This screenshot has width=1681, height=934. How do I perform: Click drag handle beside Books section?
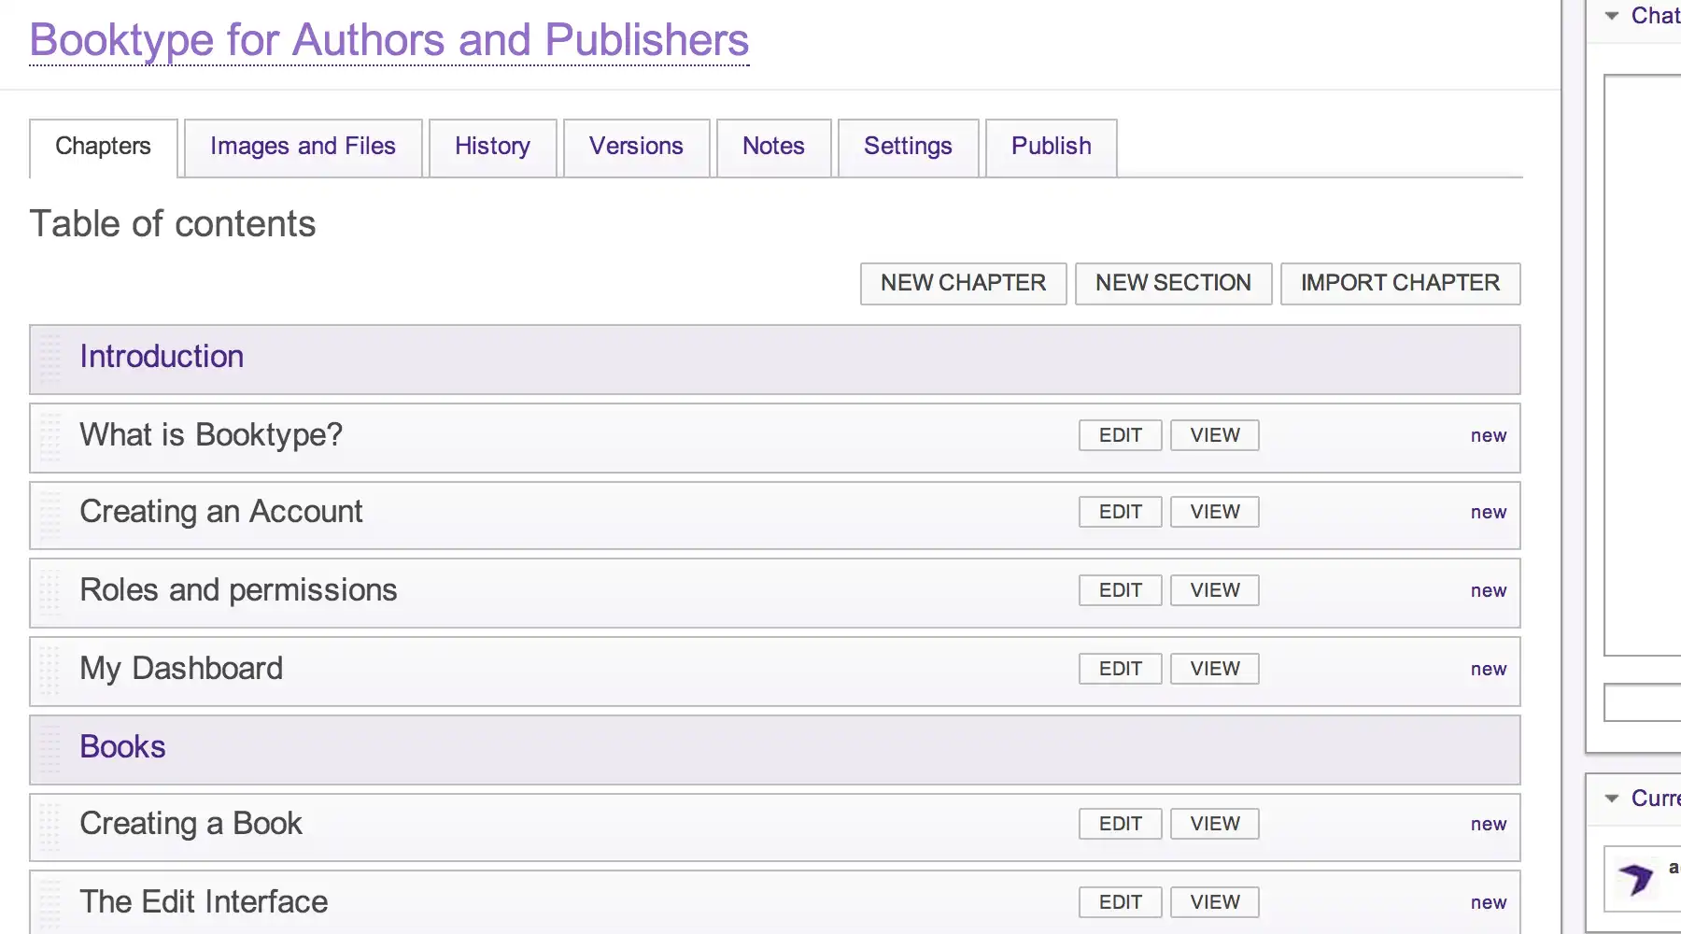coord(50,749)
